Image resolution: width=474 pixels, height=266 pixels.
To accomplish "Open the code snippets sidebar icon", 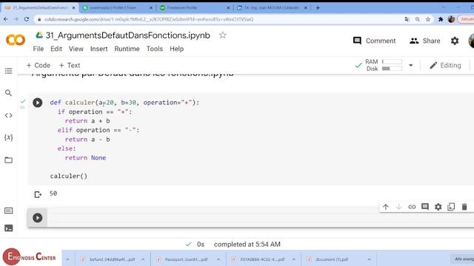I will click(8, 115).
